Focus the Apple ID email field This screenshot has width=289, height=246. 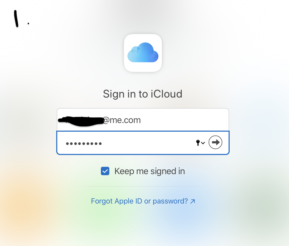[x=143, y=120]
